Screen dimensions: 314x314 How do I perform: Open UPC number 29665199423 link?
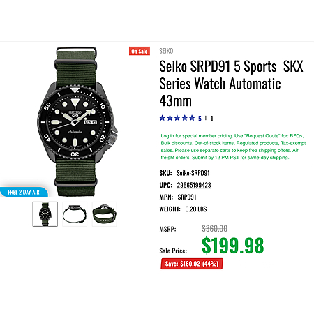[194, 185]
